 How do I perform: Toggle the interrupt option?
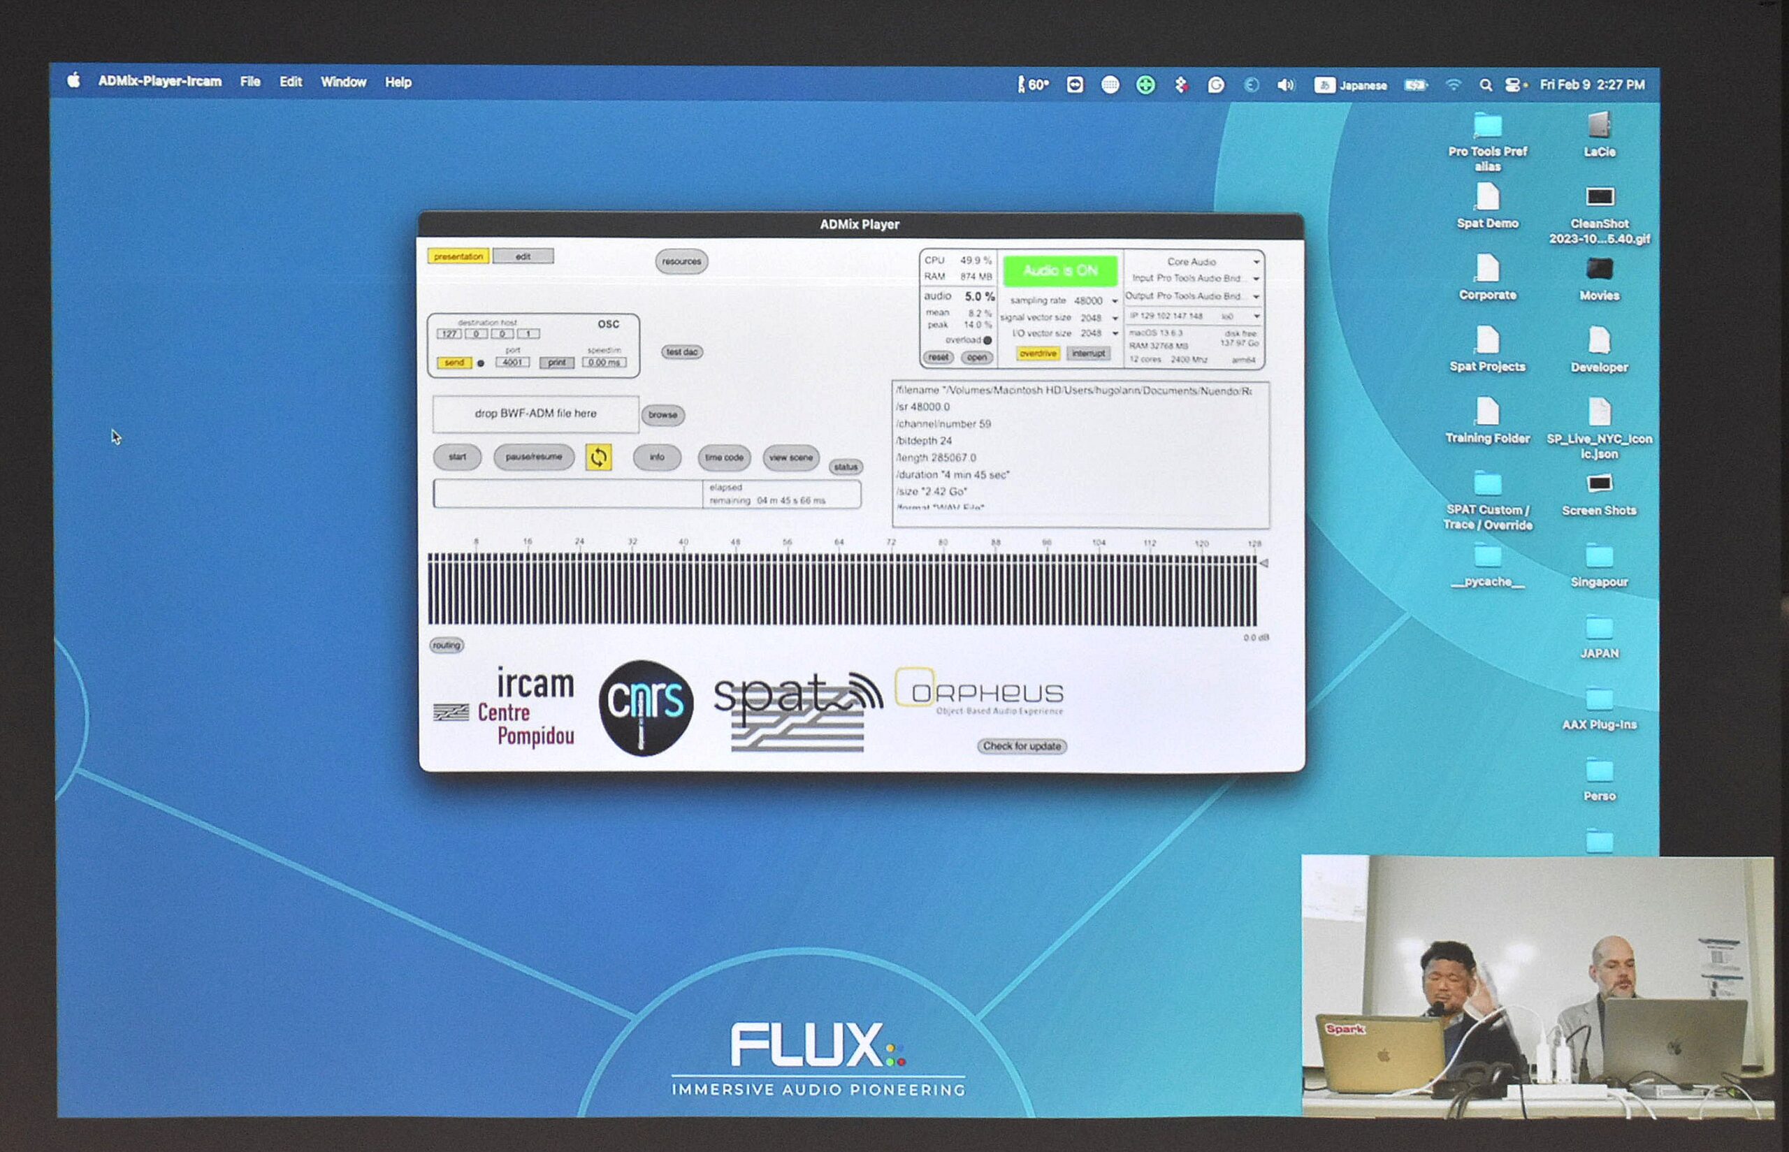point(1088,353)
